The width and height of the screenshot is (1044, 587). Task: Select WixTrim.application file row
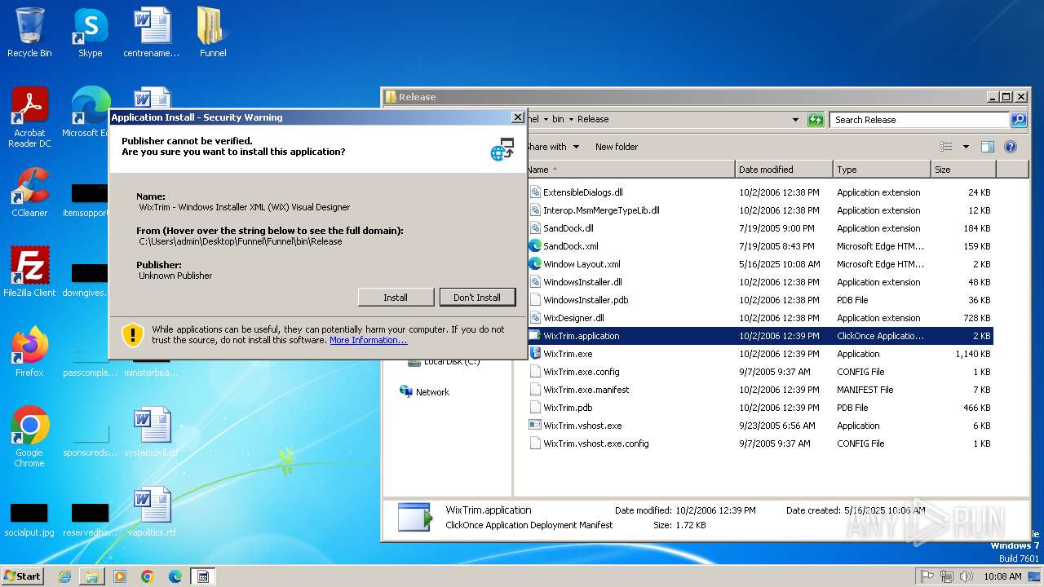click(x=759, y=336)
